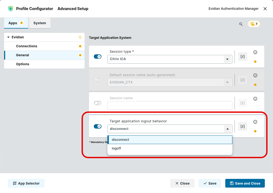Turn off the Session type toggle
The width and height of the screenshot is (273, 193).
point(98,57)
